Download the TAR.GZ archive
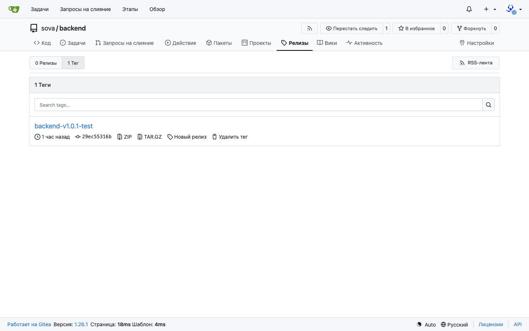 pos(150,137)
